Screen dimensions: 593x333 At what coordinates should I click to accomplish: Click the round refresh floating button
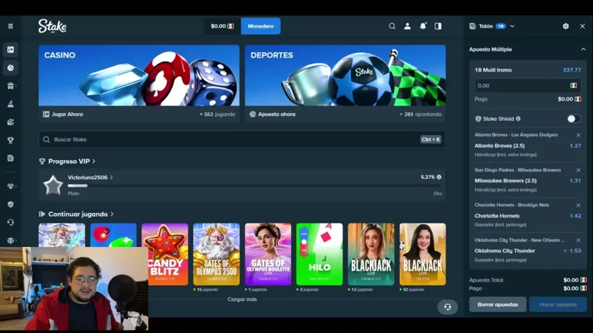click(448, 307)
